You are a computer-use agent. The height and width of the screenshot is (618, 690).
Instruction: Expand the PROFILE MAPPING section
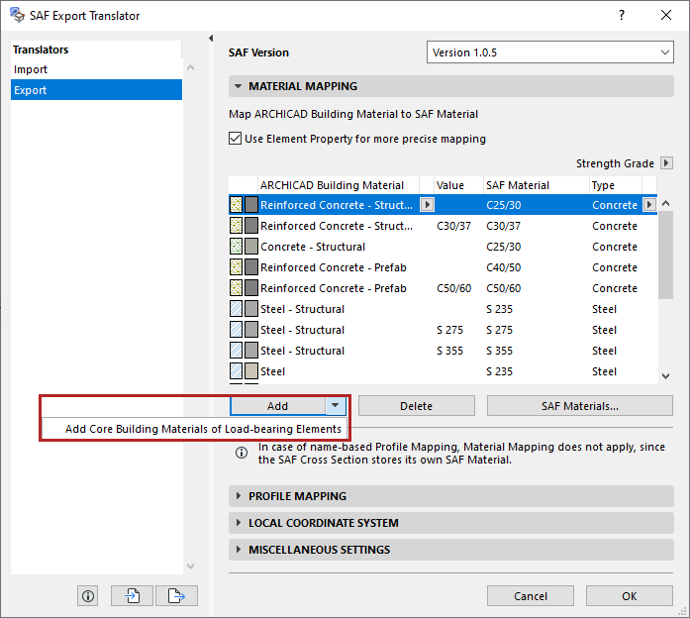[x=451, y=496]
